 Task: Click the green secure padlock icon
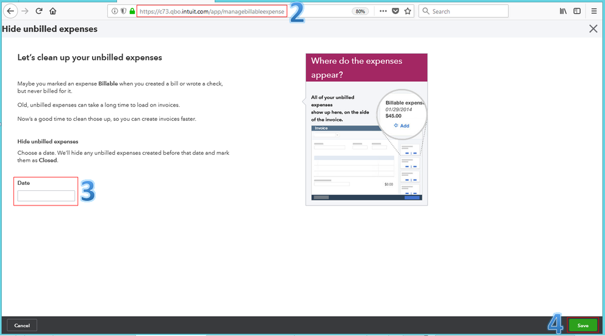pos(132,11)
